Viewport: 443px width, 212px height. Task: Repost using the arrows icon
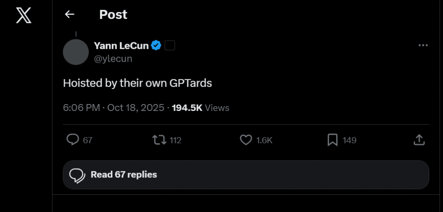pyautogui.click(x=159, y=140)
